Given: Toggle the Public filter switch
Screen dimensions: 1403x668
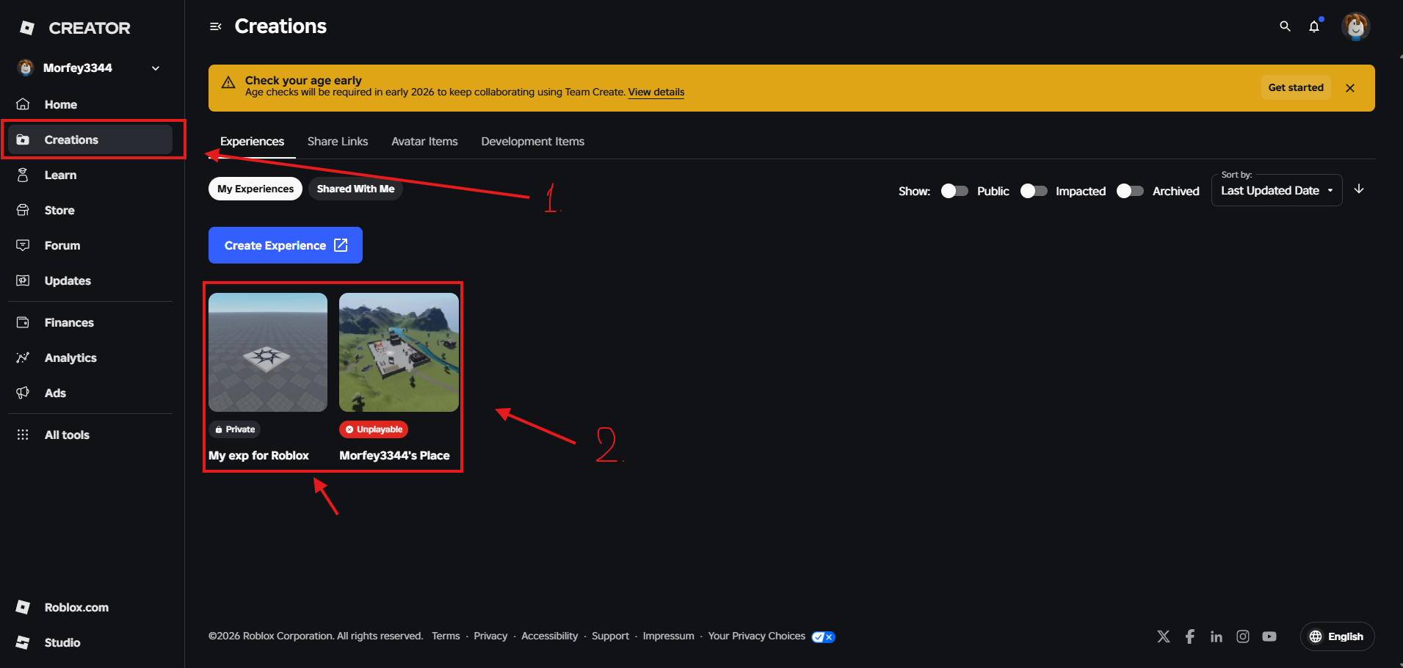Looking at the screenshot, I should point(954,191).
